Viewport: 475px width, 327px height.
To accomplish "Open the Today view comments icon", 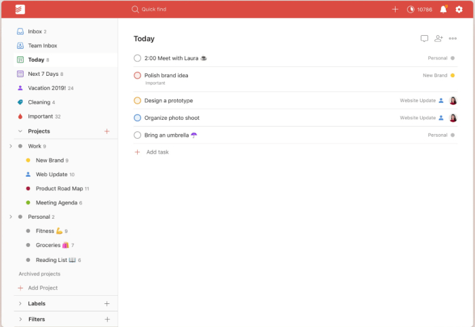I will point(424,39).
